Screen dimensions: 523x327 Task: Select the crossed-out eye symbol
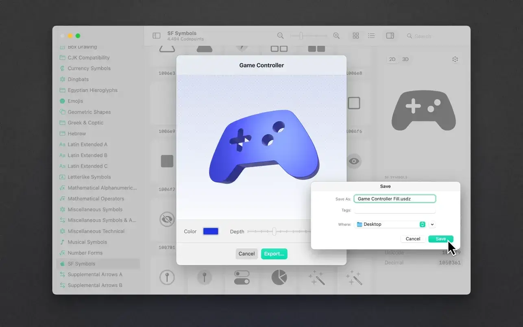167,219
